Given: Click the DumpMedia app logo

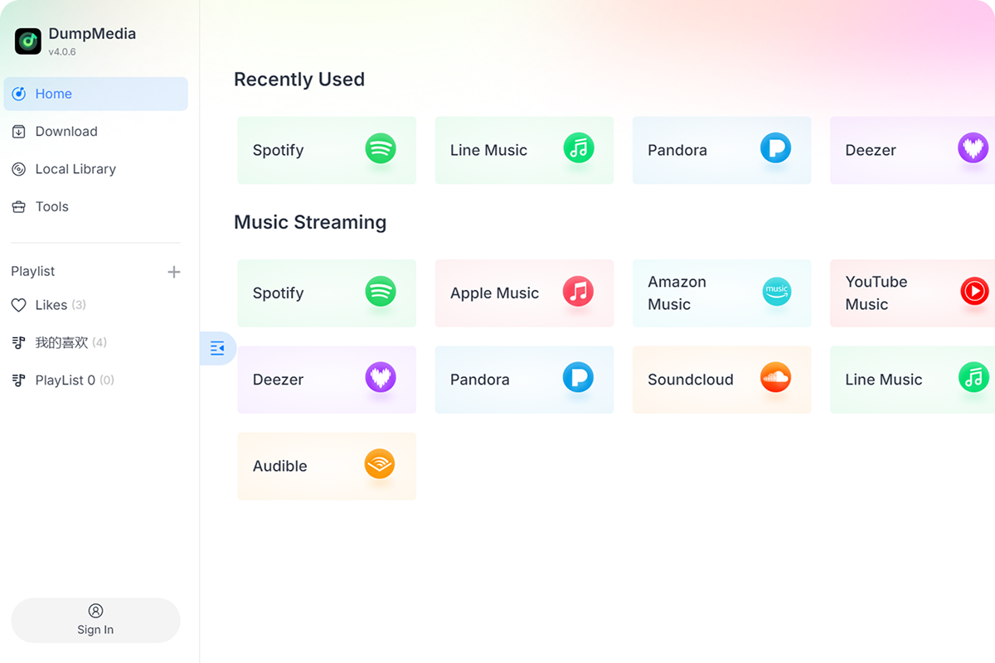Looking at the screenshot, I should click(x=27, y=40).
